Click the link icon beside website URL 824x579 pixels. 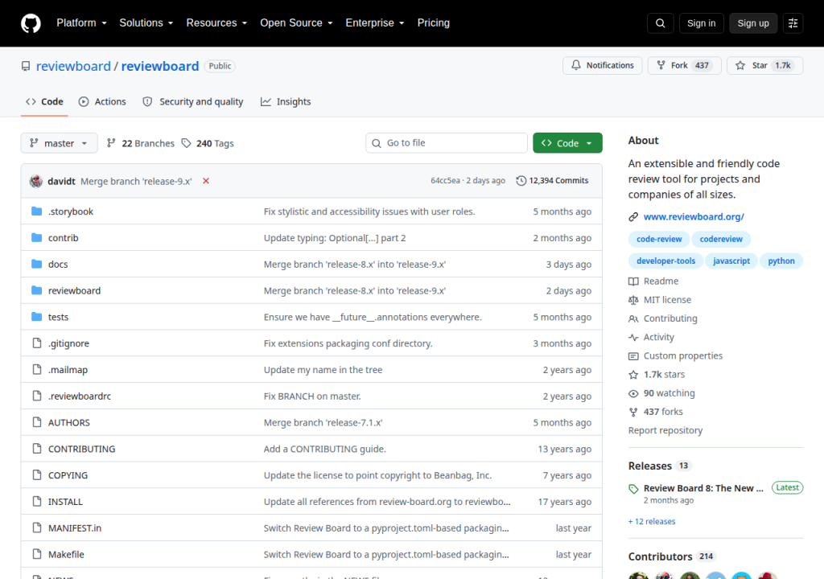point(633,216)
